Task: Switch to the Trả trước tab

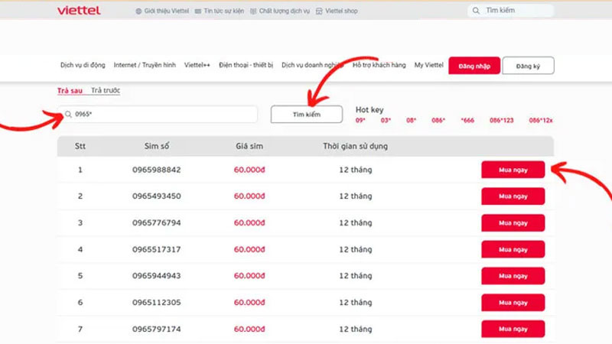Action: click(106, 91)
